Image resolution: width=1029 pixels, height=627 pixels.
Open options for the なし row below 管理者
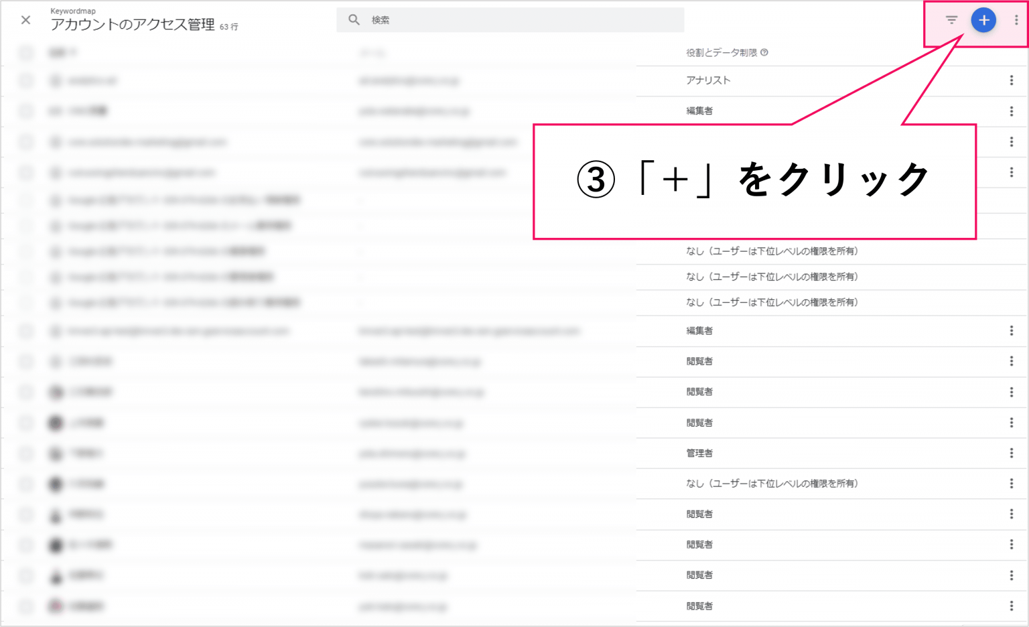click(x=1011, y=484)
